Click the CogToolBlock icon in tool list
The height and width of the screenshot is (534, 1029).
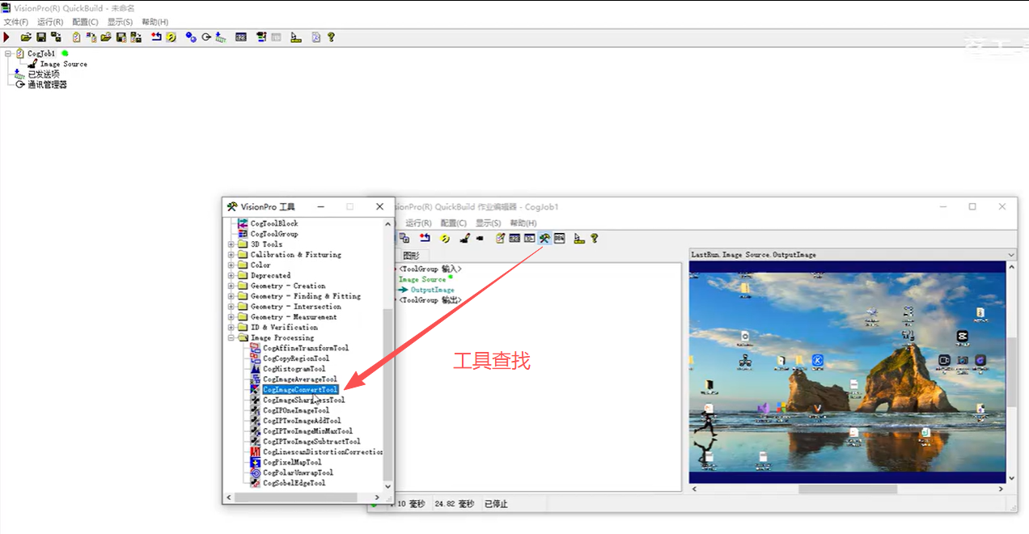coord(243,223)
